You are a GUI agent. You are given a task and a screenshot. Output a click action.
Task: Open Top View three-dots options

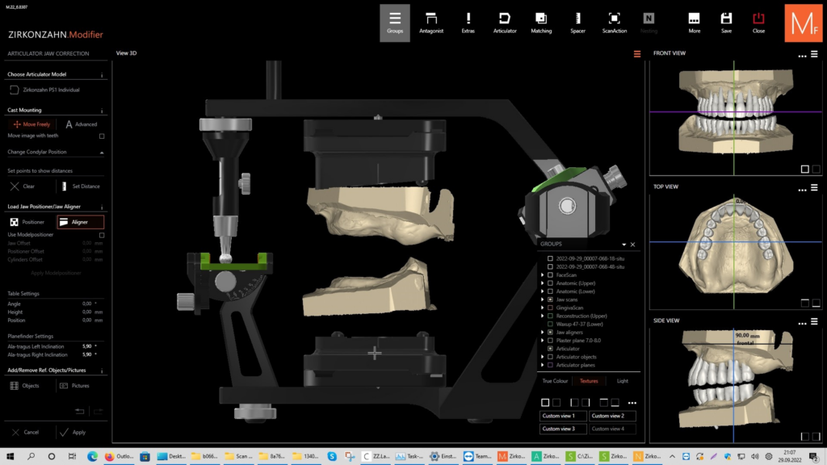coord(802,189)
